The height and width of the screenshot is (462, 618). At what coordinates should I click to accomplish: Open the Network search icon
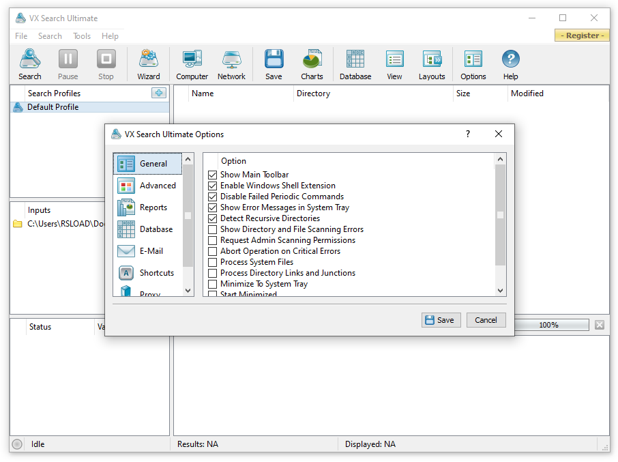click(x=231, y=64)
